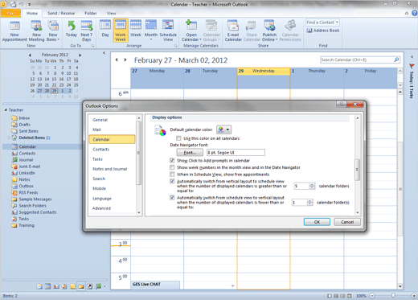Collapse the Teacher mailbox tree
Screen dimensions: 418x300
click(x=6, y=110)
